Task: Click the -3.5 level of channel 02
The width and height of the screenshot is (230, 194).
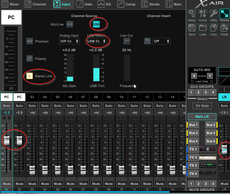Action: click(19, 113)
